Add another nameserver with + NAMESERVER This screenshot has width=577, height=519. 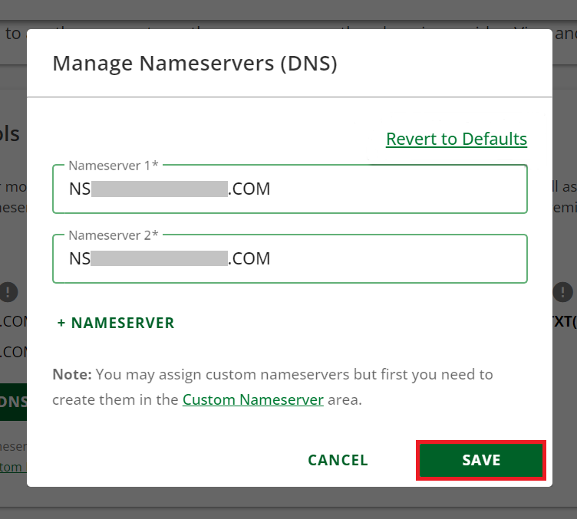(x=116, y=323)
